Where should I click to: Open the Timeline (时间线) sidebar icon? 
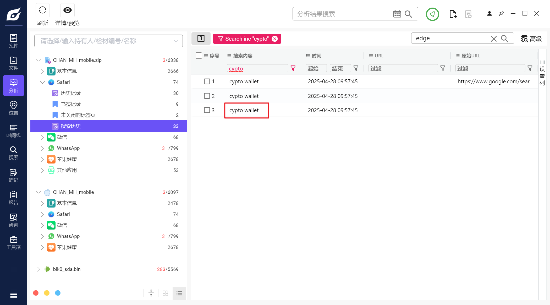pyautogui.click(x=14, y=131)
